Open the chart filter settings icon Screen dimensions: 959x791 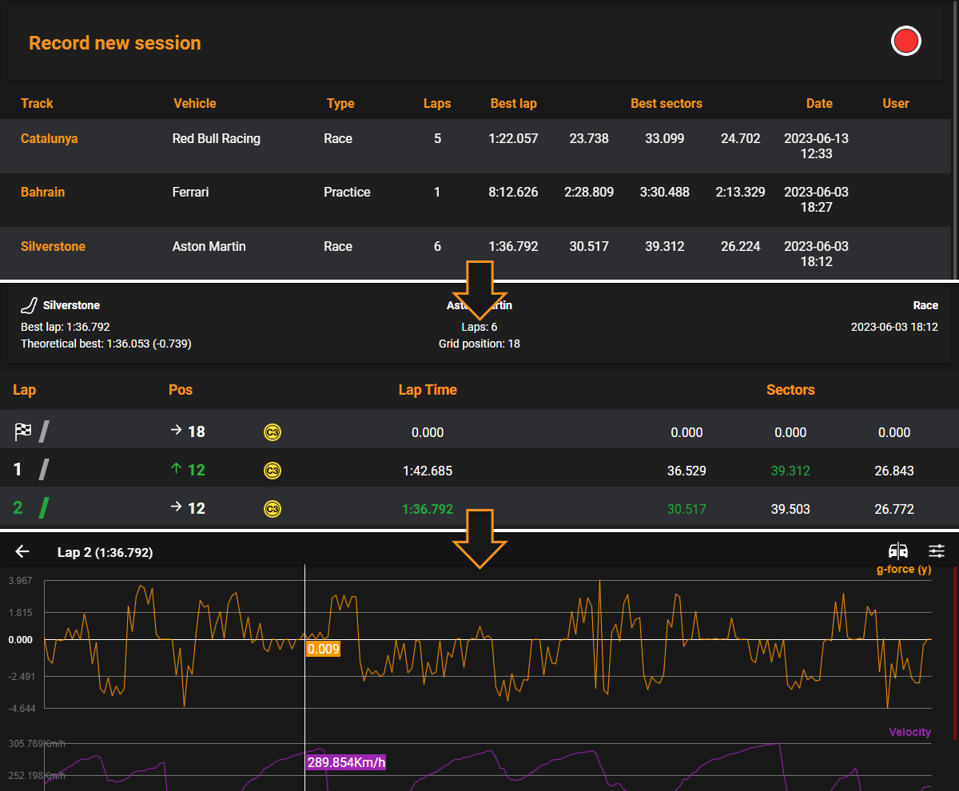[936, 551]
